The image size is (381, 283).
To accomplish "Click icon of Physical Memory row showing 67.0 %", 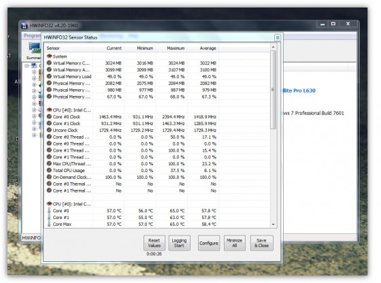I will tap(49, 97).
